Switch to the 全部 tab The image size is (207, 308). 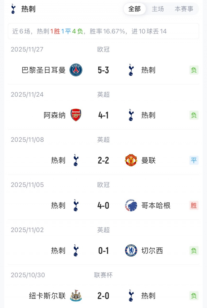135,9
